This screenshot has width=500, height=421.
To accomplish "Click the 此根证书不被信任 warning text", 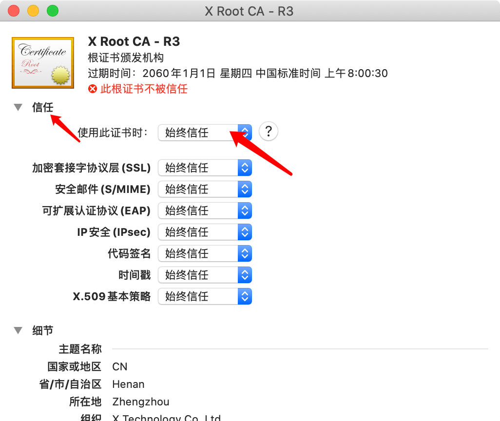I will [144, 89].
